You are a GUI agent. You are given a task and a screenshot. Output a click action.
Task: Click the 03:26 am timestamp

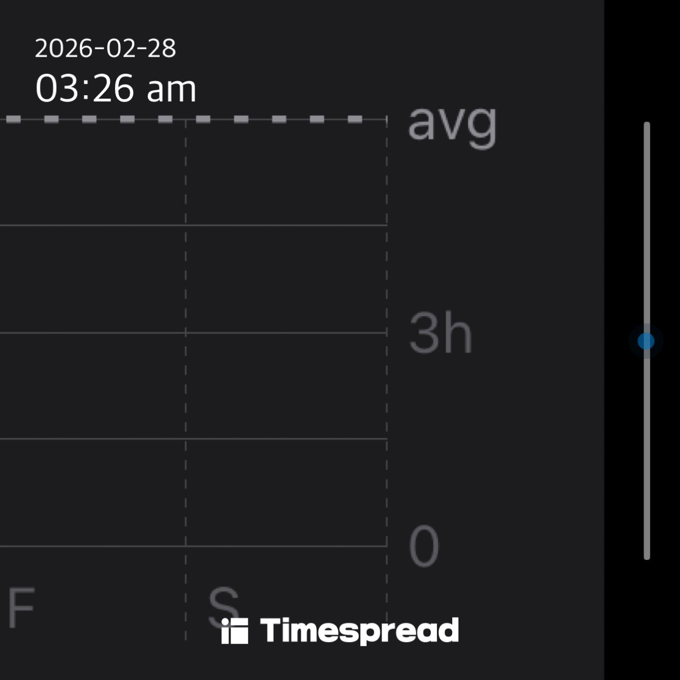tap(116, 89)
